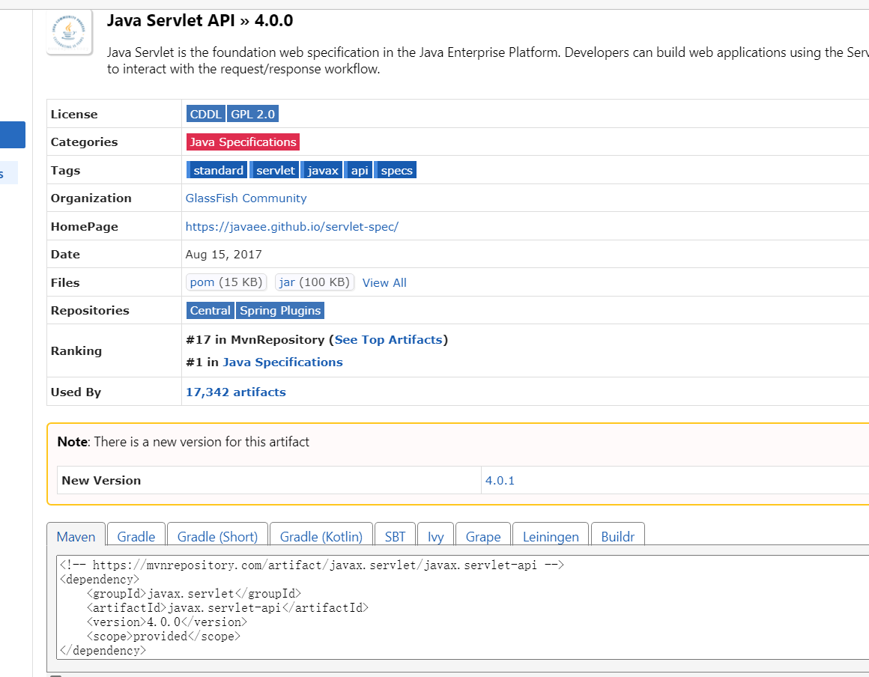Screen dimensions: 869x677
Task: Click the Java Servlet API » 4.0.0 heading
Action: tap(199, 20)
